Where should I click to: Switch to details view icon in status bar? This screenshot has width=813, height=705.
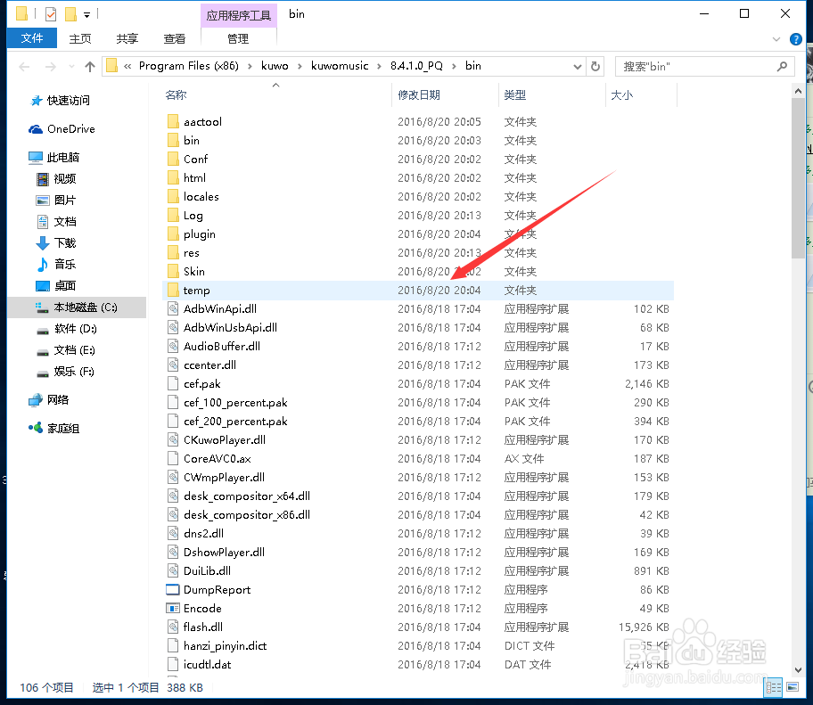click(774, 687)
